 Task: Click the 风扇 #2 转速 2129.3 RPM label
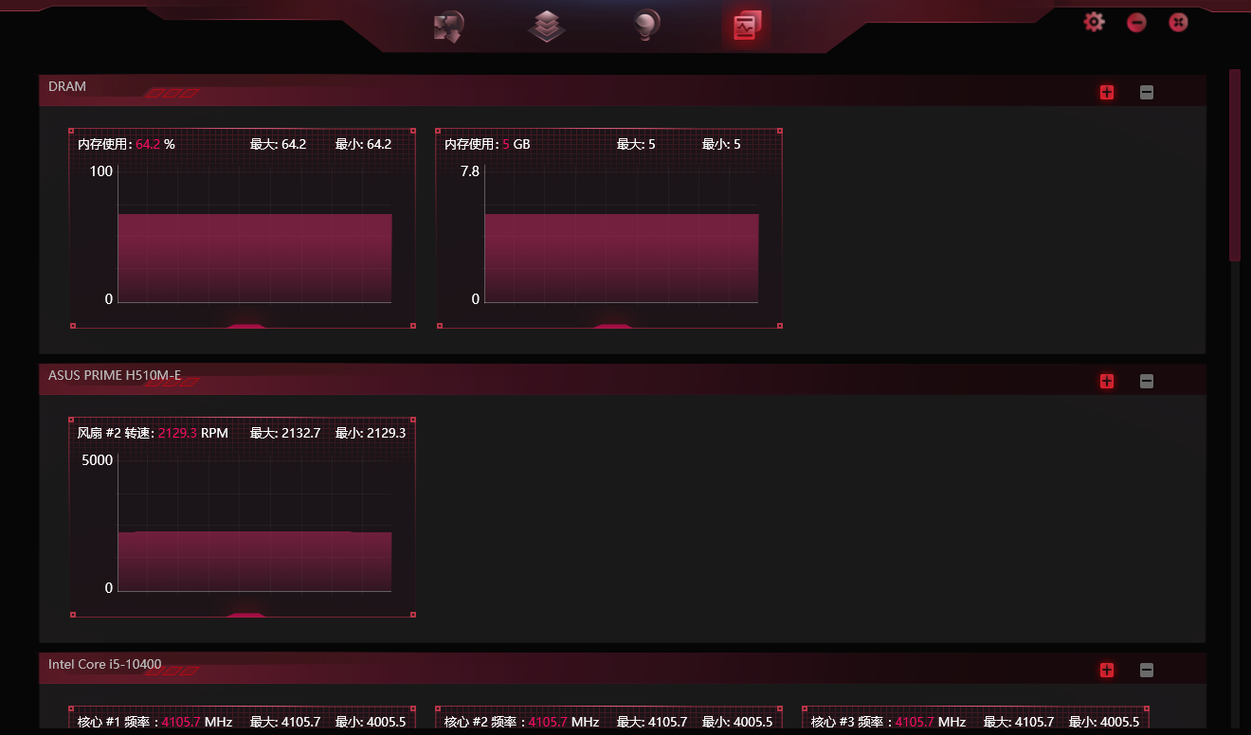point(153,433)
